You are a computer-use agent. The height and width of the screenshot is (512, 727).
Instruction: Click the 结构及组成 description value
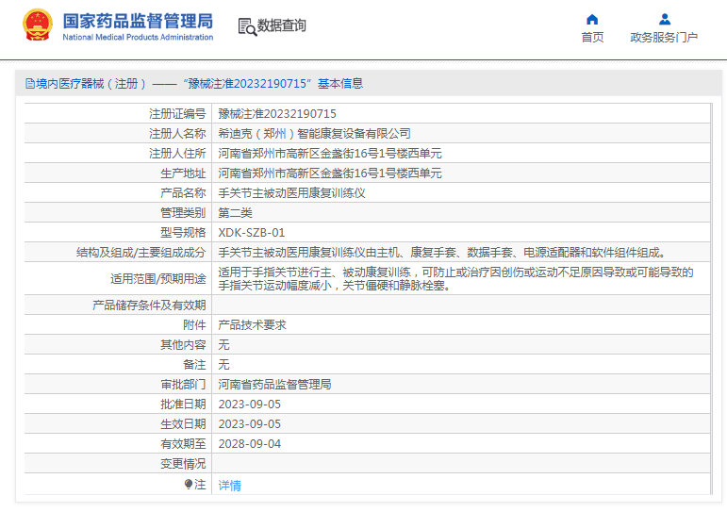pyautogui.click(x=442, y=253)
